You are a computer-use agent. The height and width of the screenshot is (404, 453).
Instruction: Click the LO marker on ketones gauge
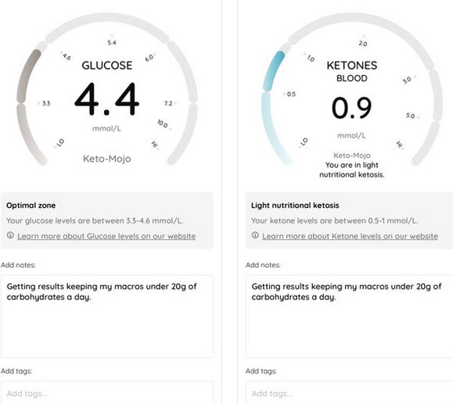pyautogui.click(x=304, y=142)
